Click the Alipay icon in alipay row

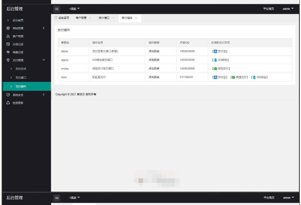tap(215, 51)
